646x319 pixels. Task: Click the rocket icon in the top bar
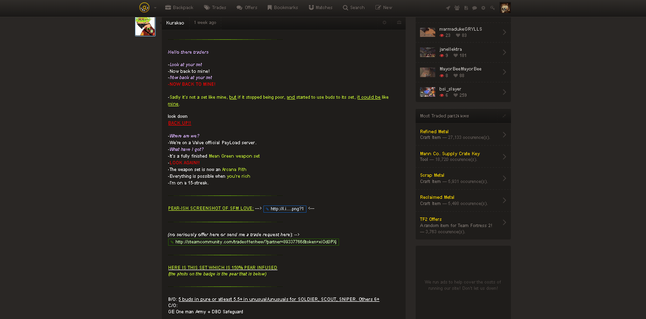(x=448, y=8)
